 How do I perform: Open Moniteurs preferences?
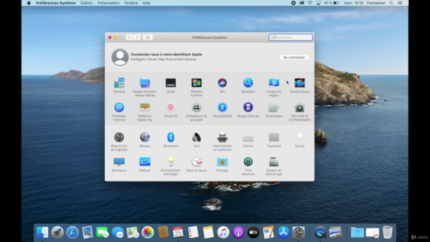[119, 161]
